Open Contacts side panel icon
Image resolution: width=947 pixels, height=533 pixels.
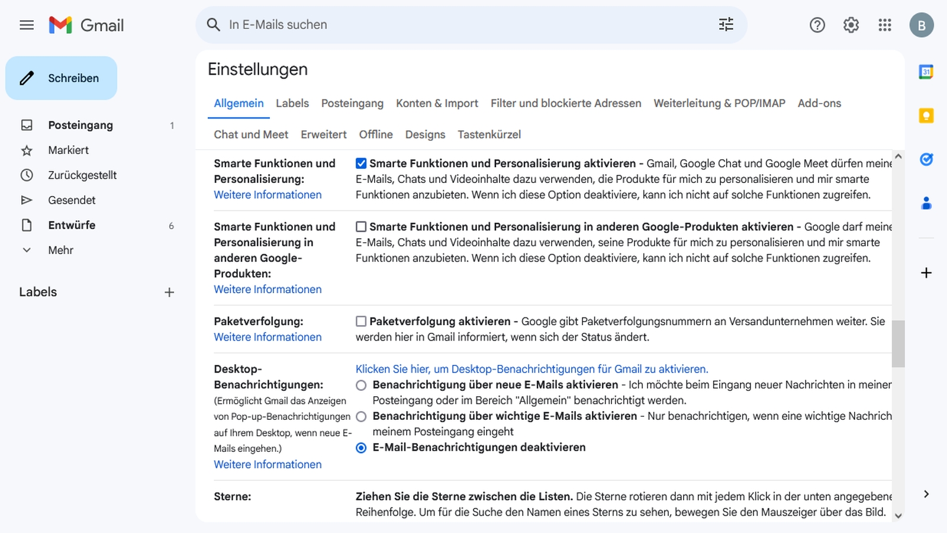coord(926,203)
